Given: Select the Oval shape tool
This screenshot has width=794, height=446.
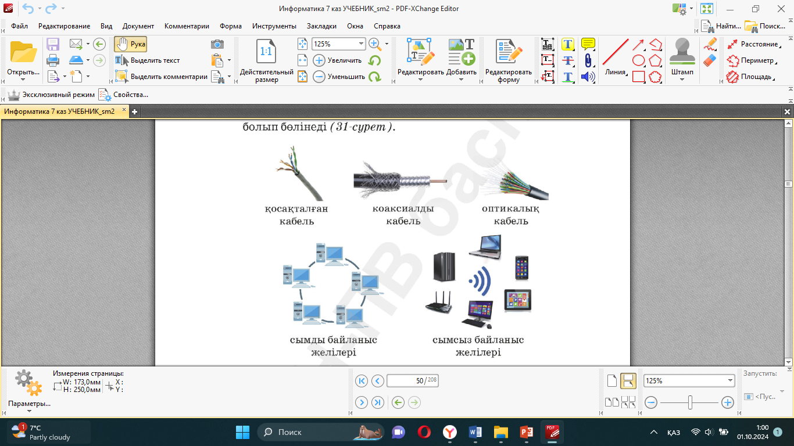Looking at the screenshot, I should tap(638, 60).
